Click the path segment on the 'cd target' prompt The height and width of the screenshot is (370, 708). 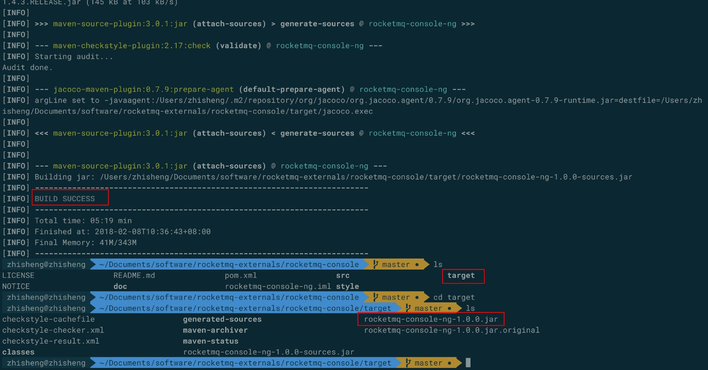[x=229, y=297]
